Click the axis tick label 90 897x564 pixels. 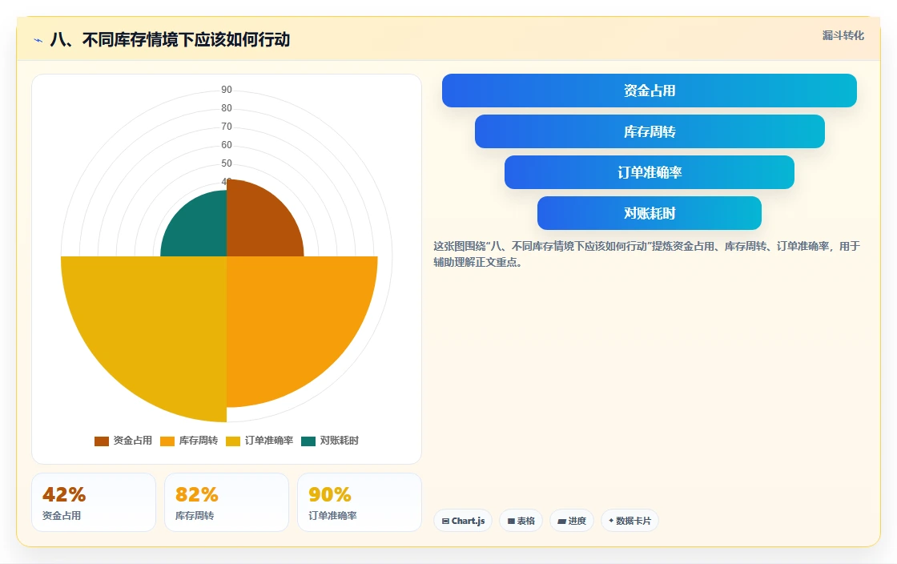227,90
